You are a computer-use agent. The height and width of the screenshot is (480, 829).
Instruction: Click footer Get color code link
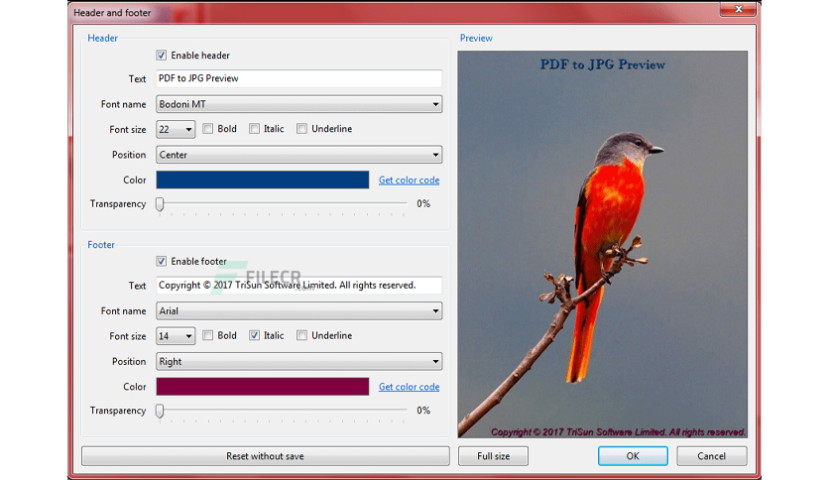point(409,387)
